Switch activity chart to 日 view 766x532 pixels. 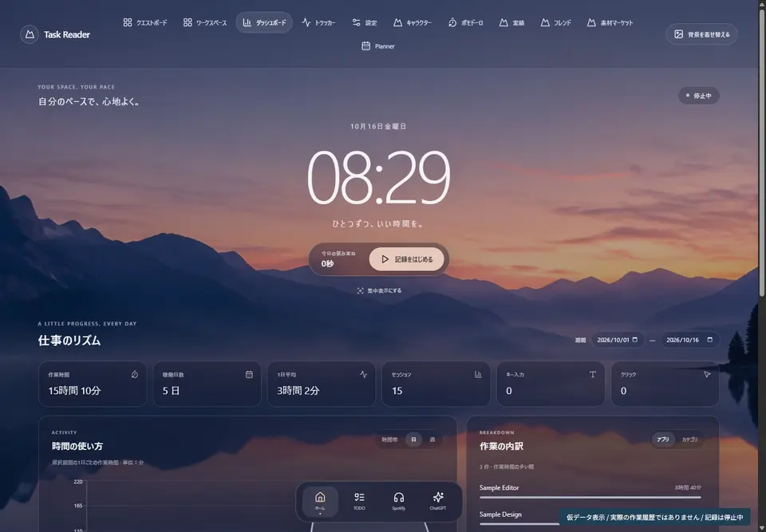point(413,439)
